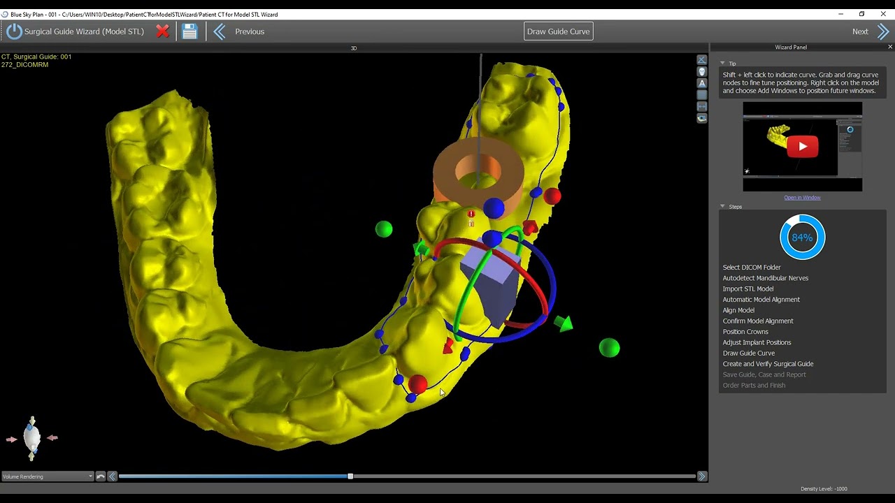Click the lower red cone arrow below implant

pyautogui.click(x=449, y=347)
